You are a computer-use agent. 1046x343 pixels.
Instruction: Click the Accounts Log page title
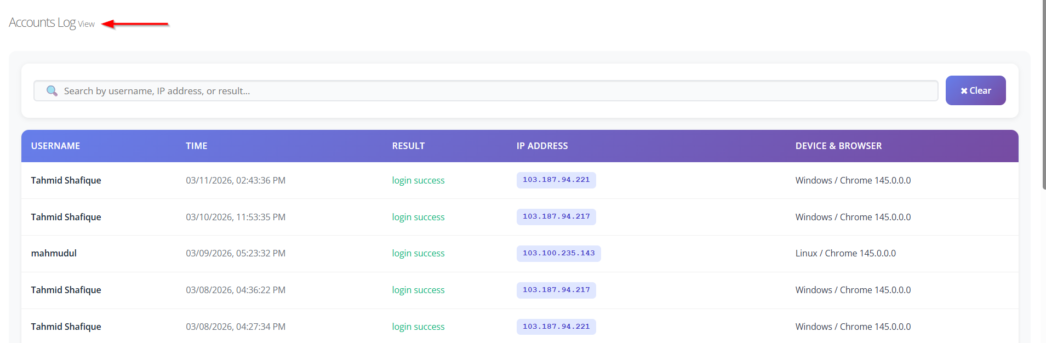coord(42,22)
